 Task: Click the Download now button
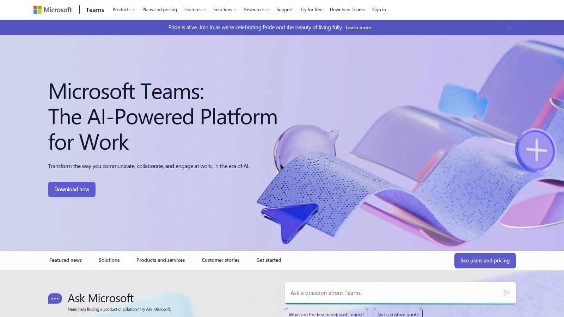click(x=72, y=189)
